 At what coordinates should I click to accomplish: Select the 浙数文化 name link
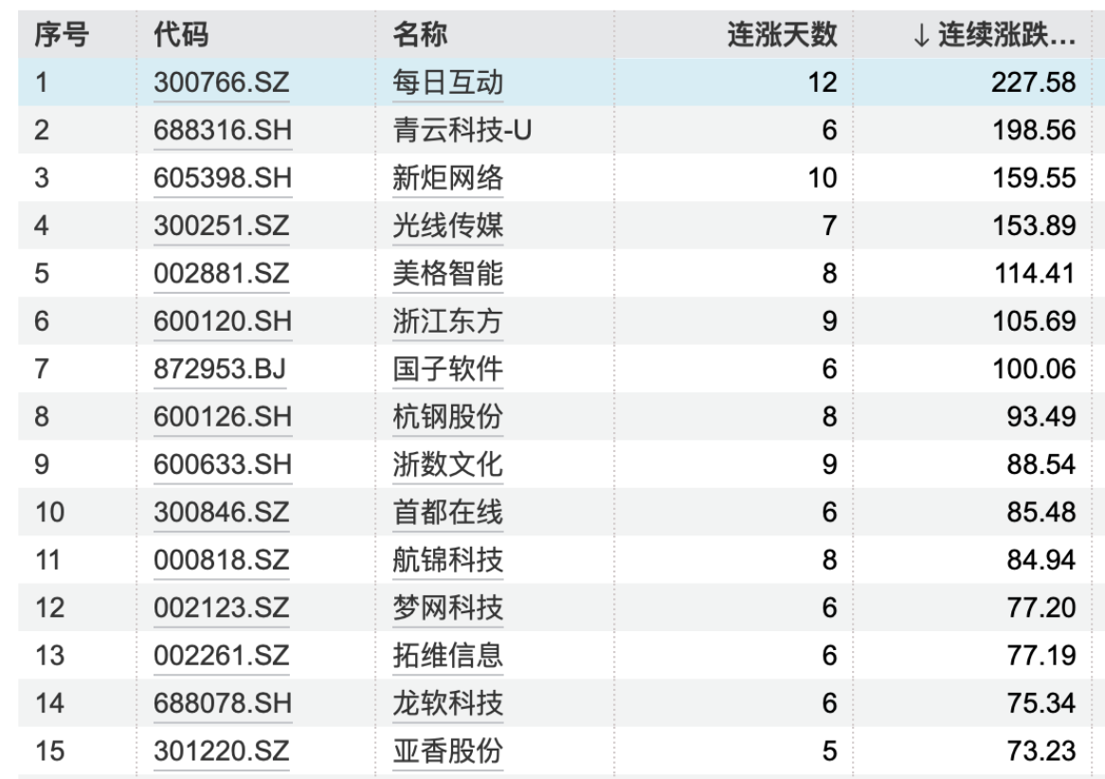click(447, 465)
